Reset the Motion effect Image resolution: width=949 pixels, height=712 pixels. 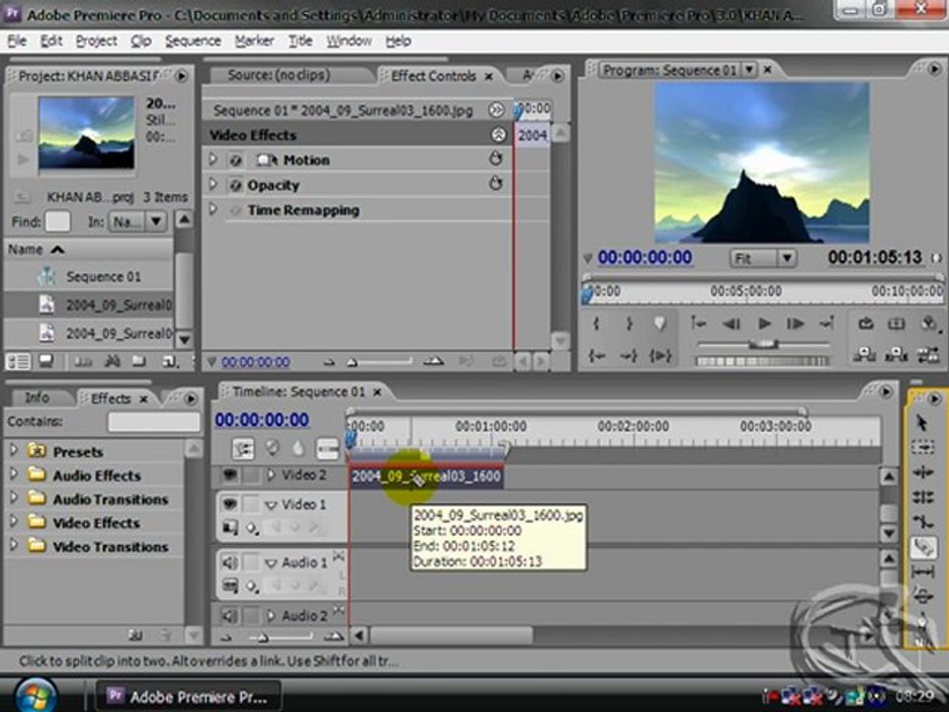click(x=495, y=159)
